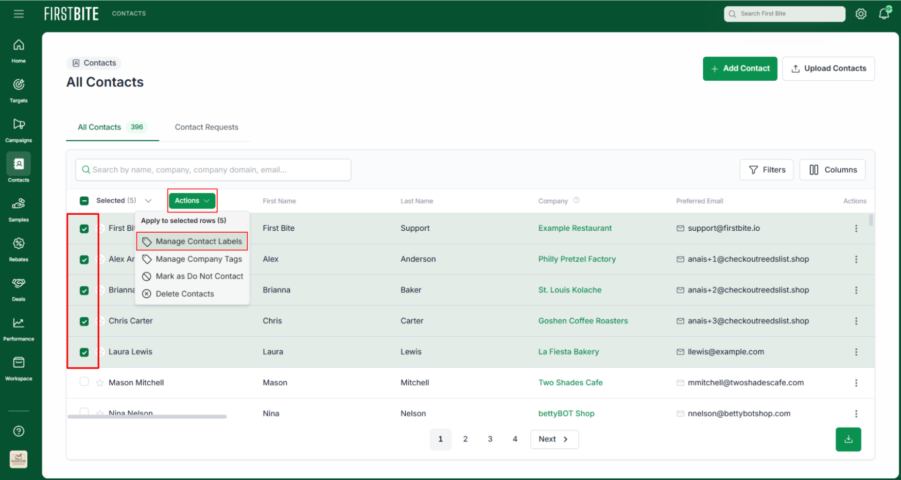Viewport: 901px width, 480px height.
Task: Open Rebates in the sidebar
Action: (19, 249)
